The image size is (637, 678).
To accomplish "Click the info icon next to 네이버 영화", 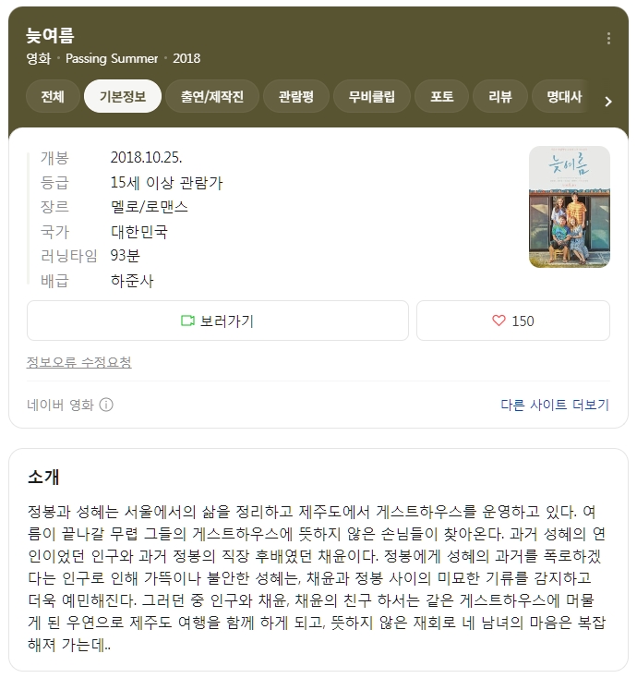I will click(x=106, y=405).
